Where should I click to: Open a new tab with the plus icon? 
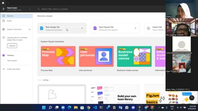[8, 3]
